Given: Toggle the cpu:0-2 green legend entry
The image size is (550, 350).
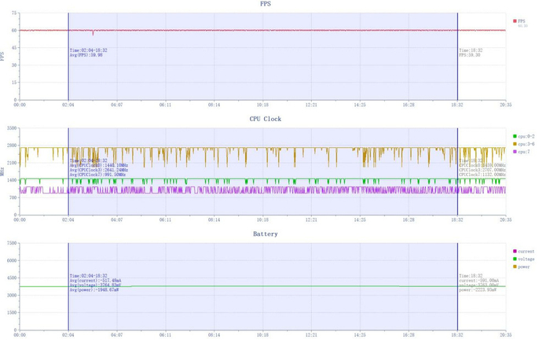Looking at the screenshot, I should [x=524, y=136].
